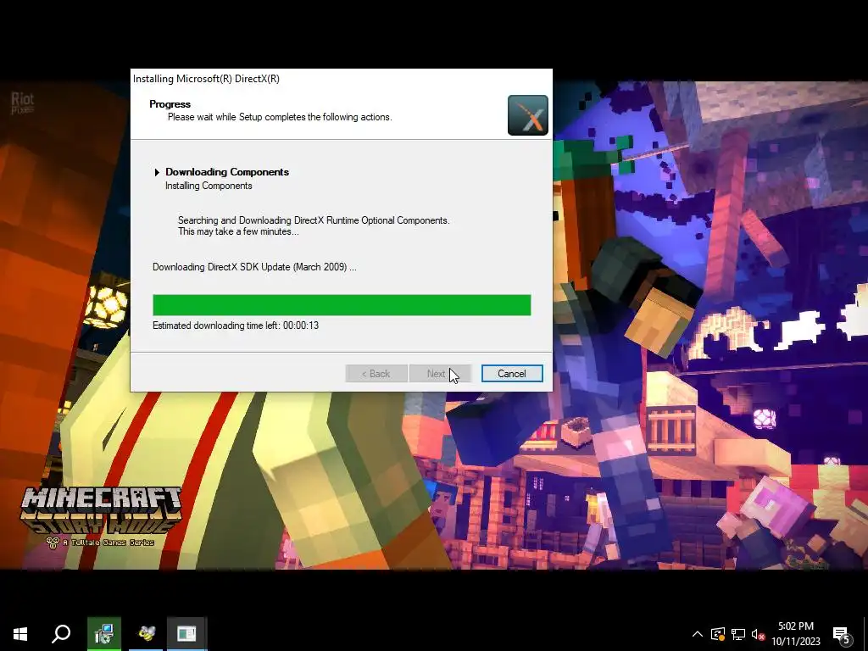Open network status tray icon
Image resolution: width=868 pixels, height=651 pixels.
pos(738,634)
